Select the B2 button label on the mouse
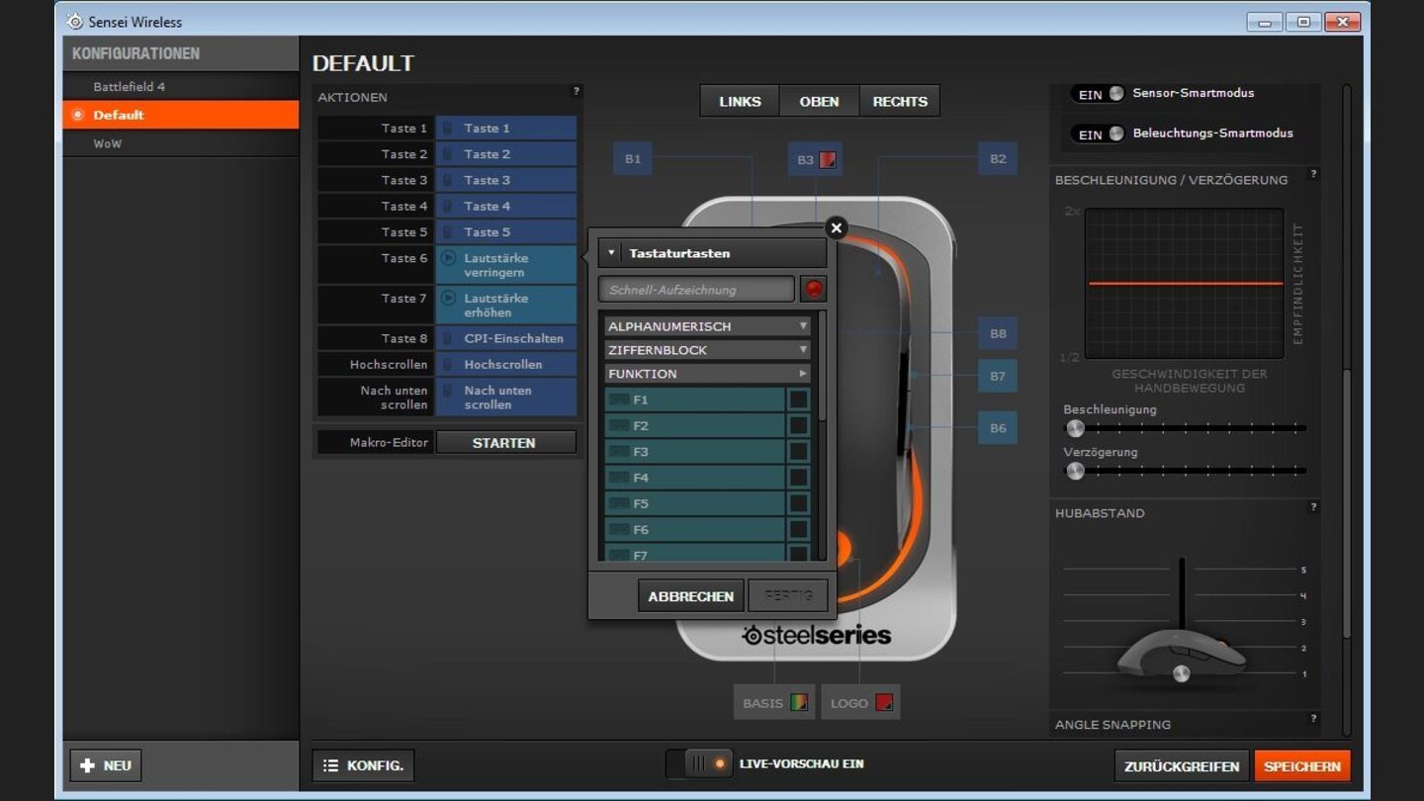This screenshot has width=1424, height=801. 998,158
